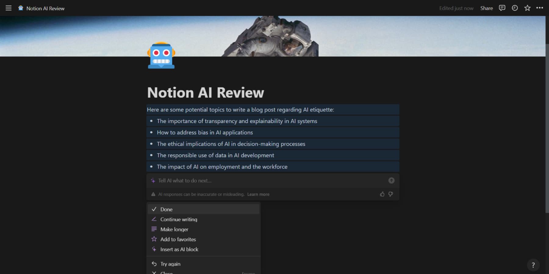Click Try again to regenerate

[x=170, y=264]
